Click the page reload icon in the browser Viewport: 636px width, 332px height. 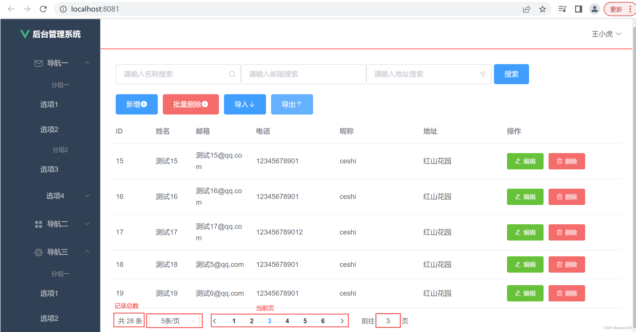[x=43, y=9]
